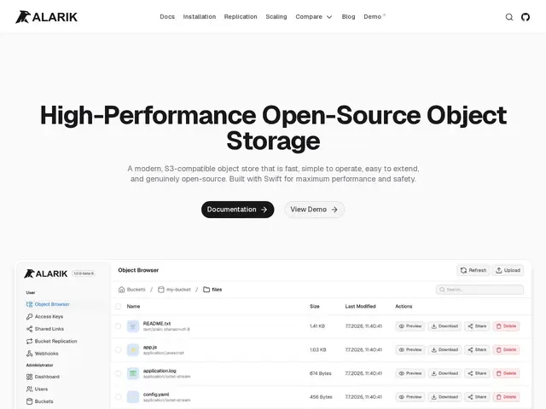
Task: Check the application.log row checkbox
Action: 118,373
